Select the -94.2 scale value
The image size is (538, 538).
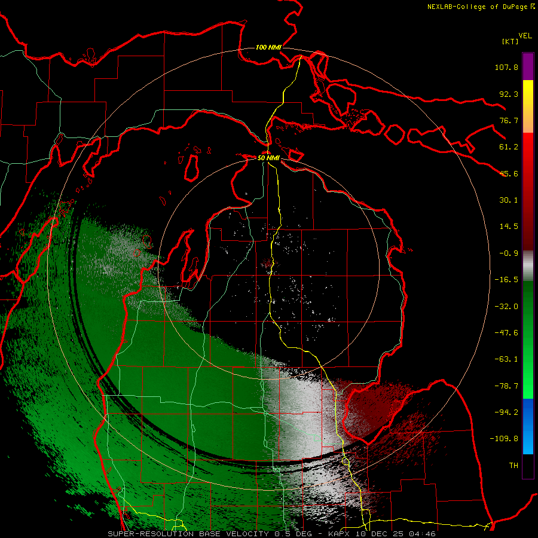click(x=506, y=412)
